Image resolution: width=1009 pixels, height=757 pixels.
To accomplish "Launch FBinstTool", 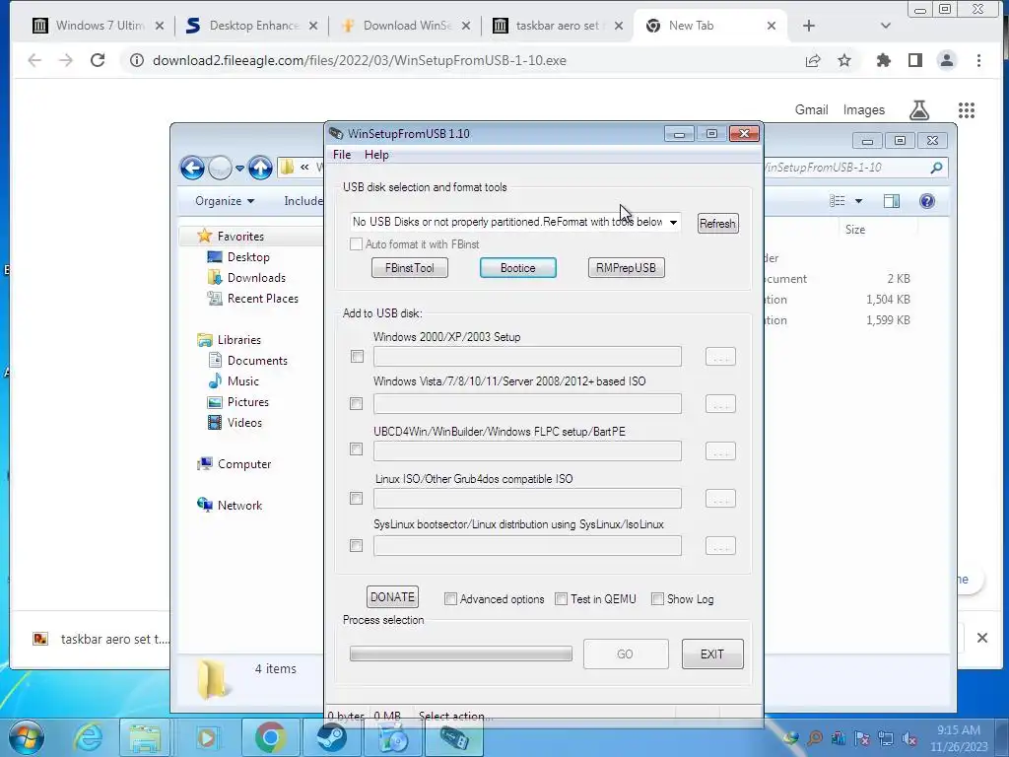I will coord(409,268).
